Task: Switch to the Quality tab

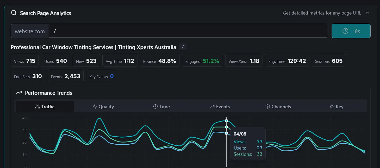Action: (x=103, y=106)
